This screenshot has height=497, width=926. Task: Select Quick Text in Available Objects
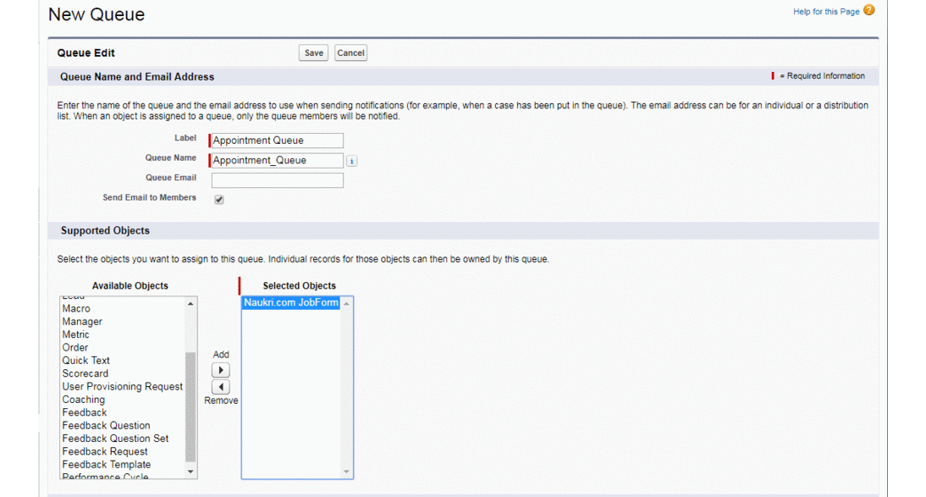(x=85, y=360)
